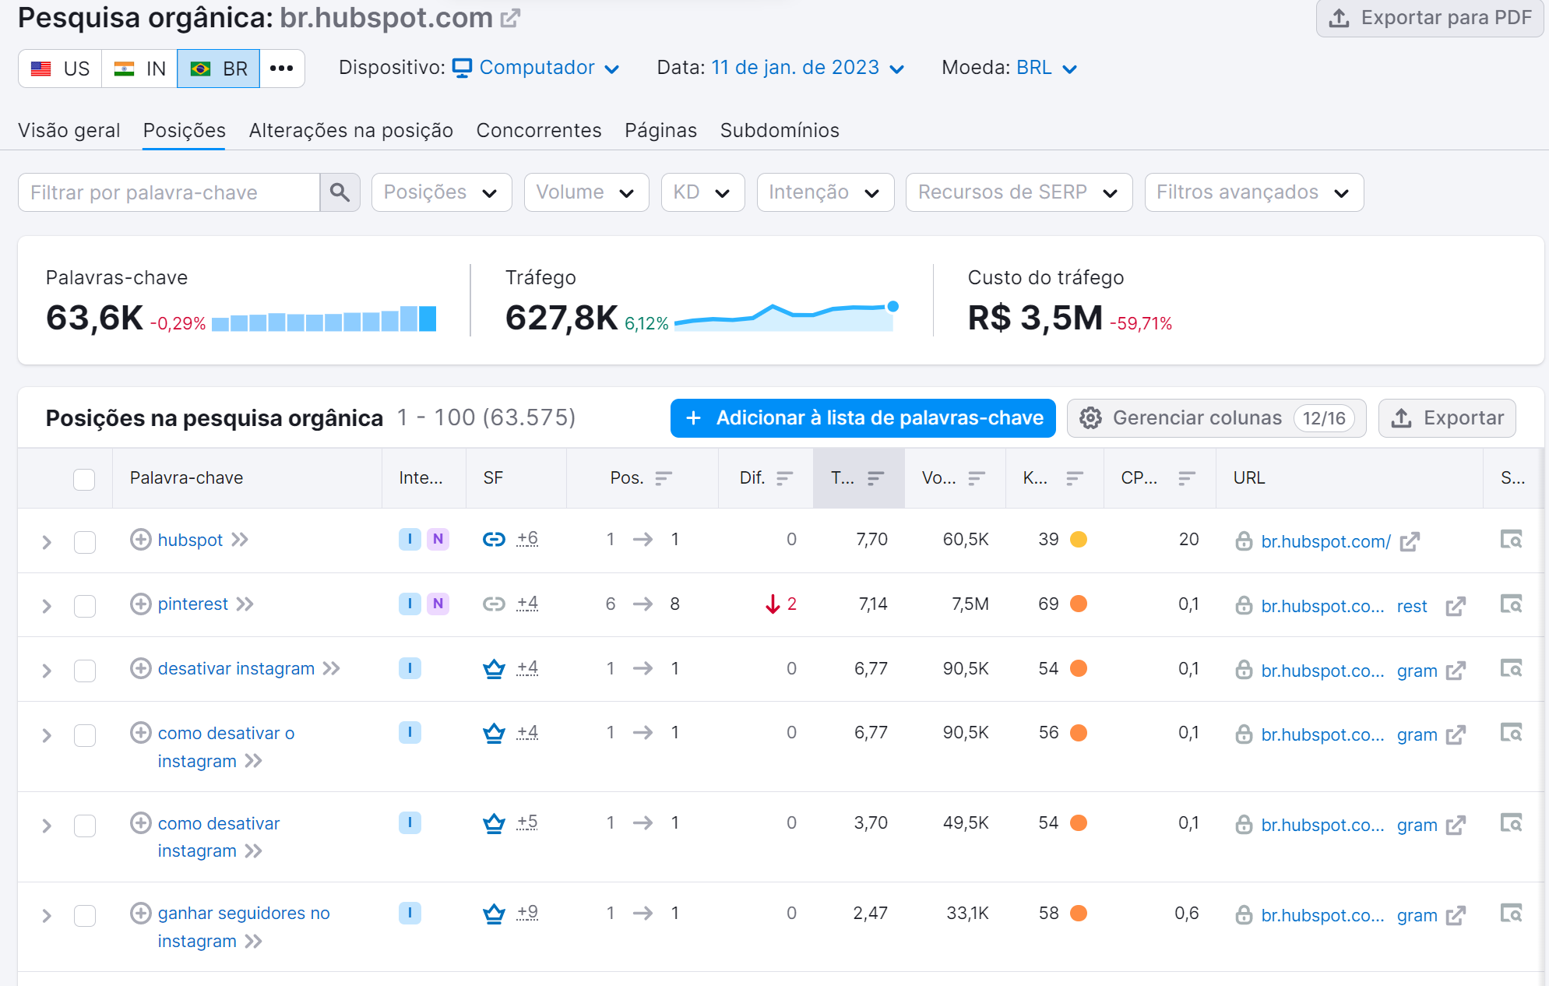Click the sitelinks SERP feature icon in hubspot row

494,539
